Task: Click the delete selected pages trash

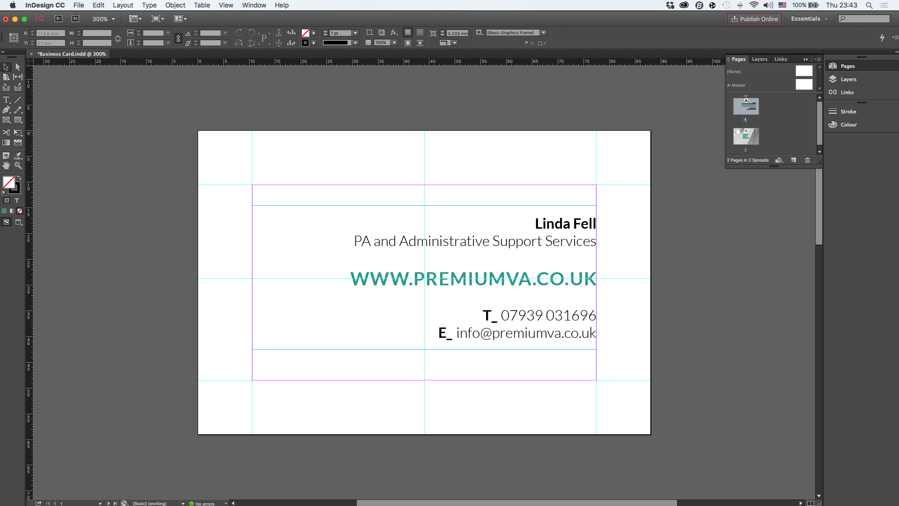Action: click(807, 160)
